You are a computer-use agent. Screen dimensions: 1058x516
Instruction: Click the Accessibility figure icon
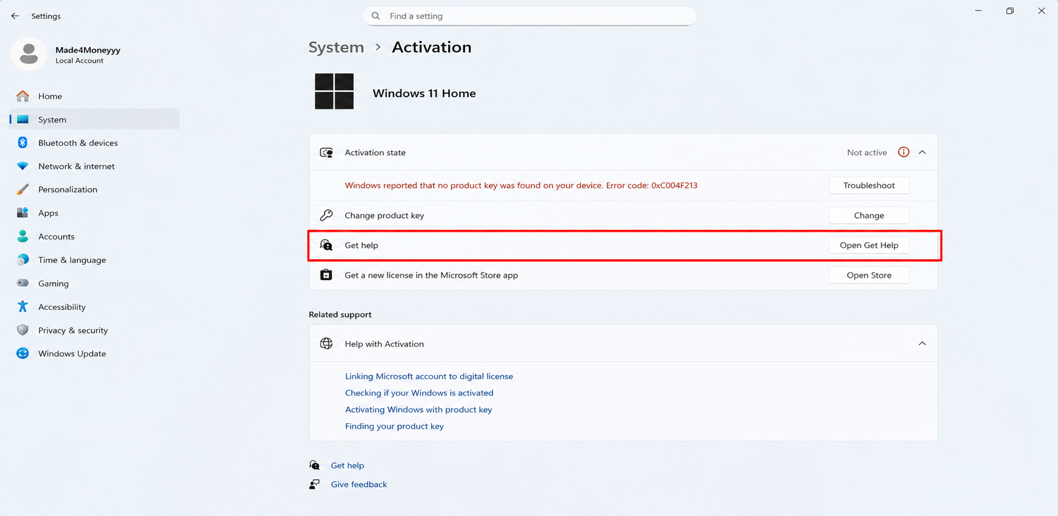(x=23, y=306)
